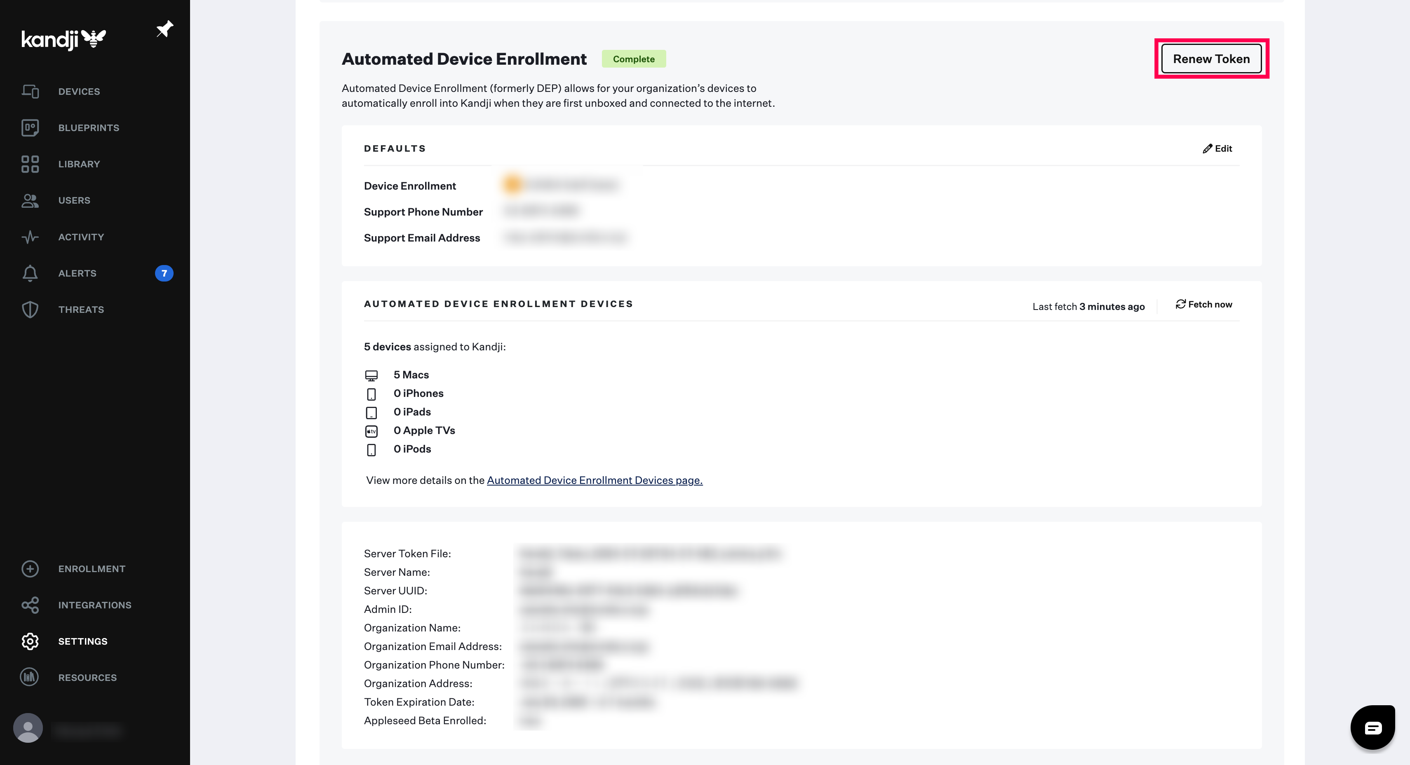Click the 'Support Phone Number' label

(423, 212)
